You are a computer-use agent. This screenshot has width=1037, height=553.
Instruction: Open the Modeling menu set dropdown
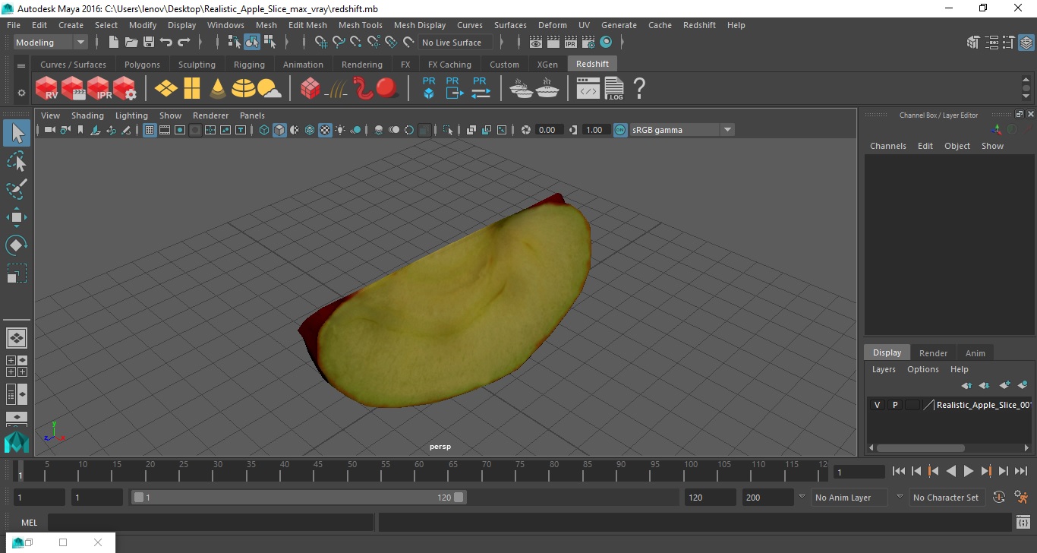click(x=51, y=43)
